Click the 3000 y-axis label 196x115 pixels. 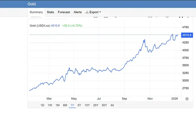click(x=185, y=81)
